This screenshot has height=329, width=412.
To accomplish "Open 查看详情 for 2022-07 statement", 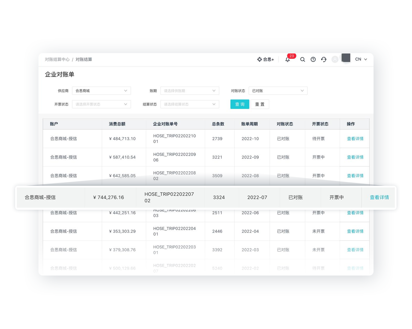I will pyautogui.click(x=379, y=197).
